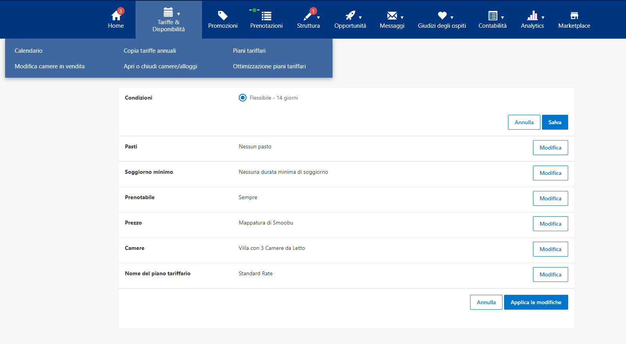The width and height of the screenshot is (626, 344).
Task: Open the Analytics bar chart icon
Action: [x=532, y=16]
